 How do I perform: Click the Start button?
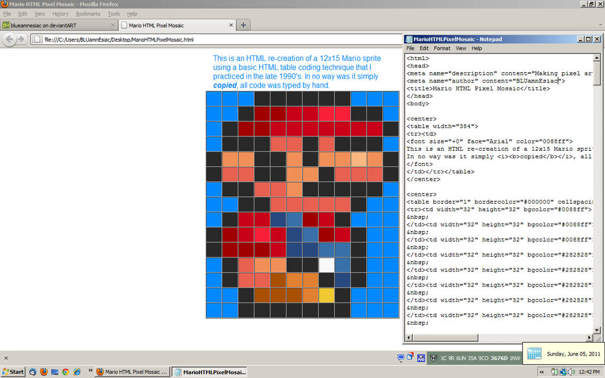tap(13, 372)
